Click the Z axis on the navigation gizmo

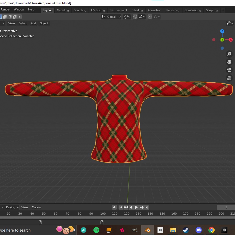click(x=222, y=31)
